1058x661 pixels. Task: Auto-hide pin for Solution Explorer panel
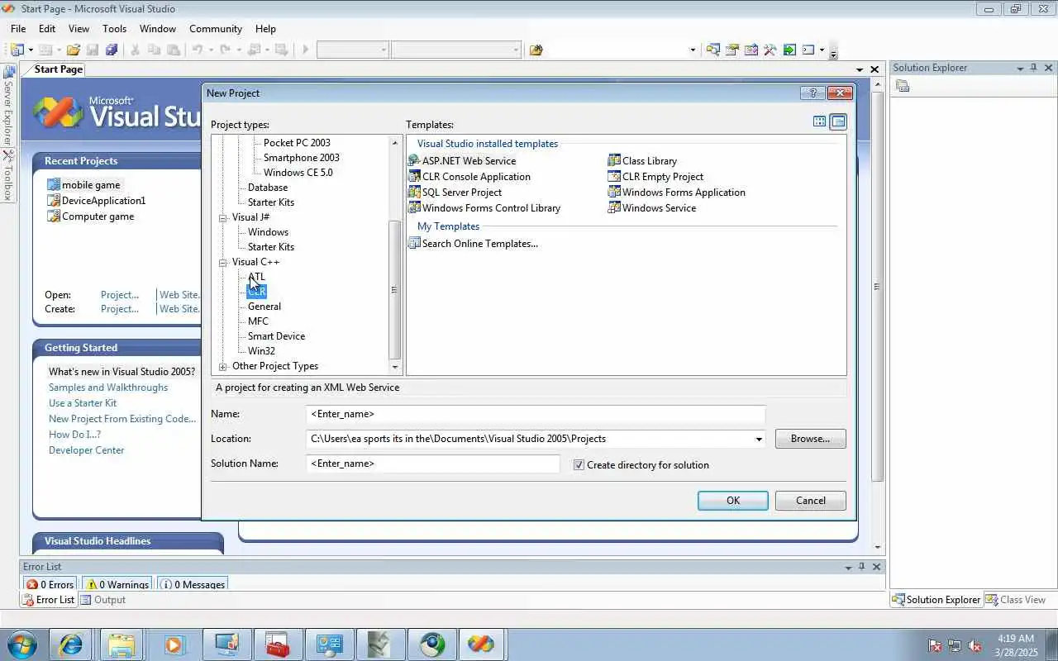pos(1033,68)
